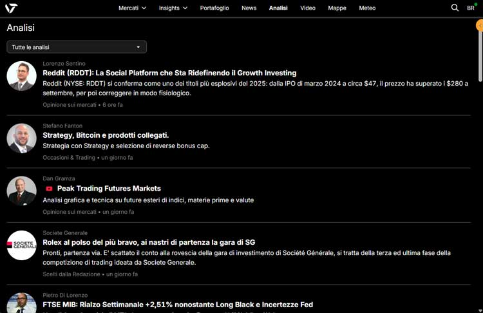Go to the Portafoglio menu item
This screenshot has width=483, height=313.
214,8
